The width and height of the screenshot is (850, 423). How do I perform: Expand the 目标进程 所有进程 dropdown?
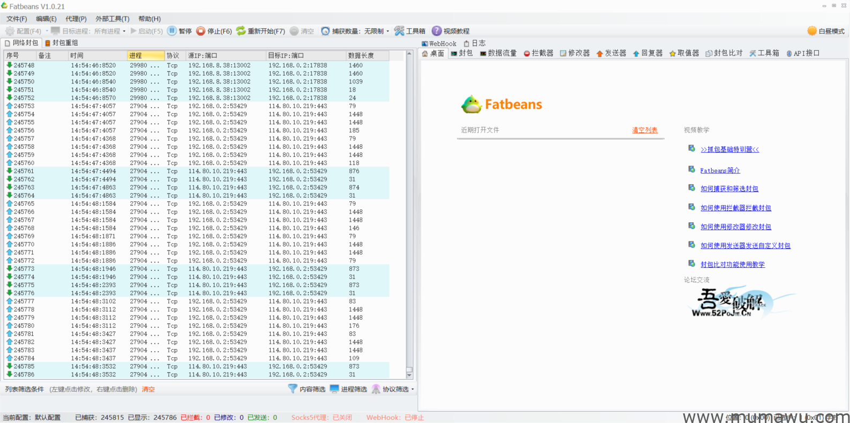pos(124,31)
